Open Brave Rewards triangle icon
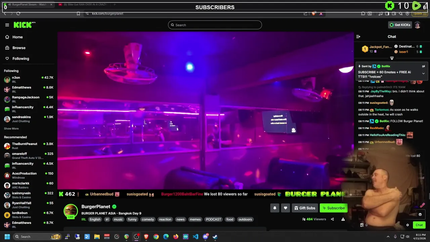 click(321, 13)
